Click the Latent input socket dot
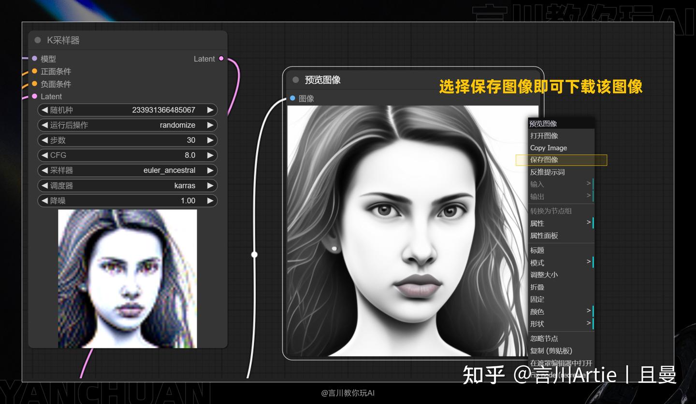Viewport: 696px width, 404px height. click(x=34, y=96)
